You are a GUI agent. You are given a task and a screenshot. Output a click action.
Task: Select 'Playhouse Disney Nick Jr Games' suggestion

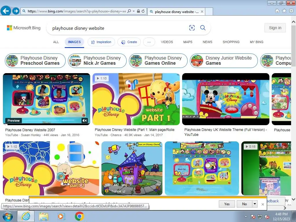pos(97,61)
